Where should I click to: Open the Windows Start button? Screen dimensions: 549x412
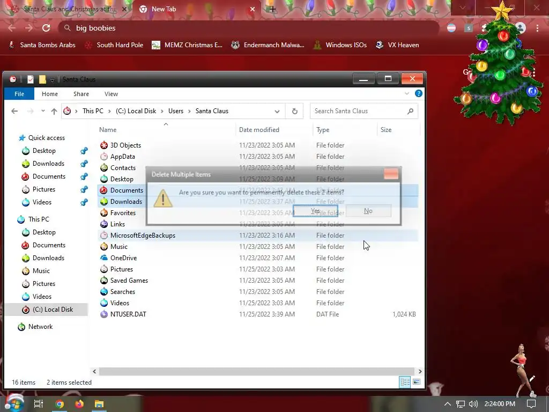tap(13, 403)
